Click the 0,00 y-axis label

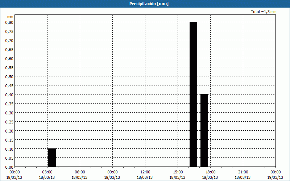click(x=9, y=167)
